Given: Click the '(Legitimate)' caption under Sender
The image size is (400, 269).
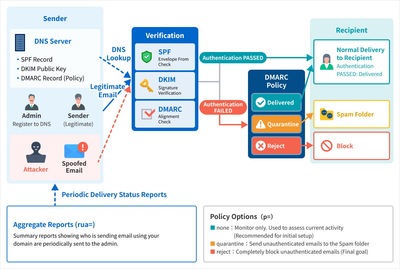Looking at the screenshot, I should point(78,124).
